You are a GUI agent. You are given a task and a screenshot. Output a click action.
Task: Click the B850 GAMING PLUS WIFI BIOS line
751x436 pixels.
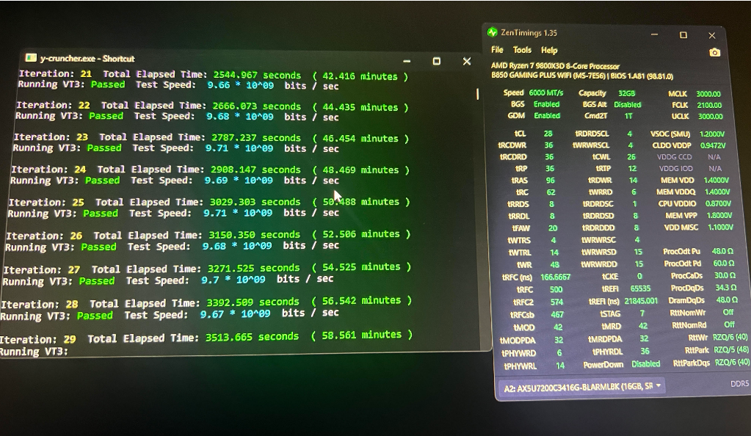pyautogui.click(x=582, y=76)
